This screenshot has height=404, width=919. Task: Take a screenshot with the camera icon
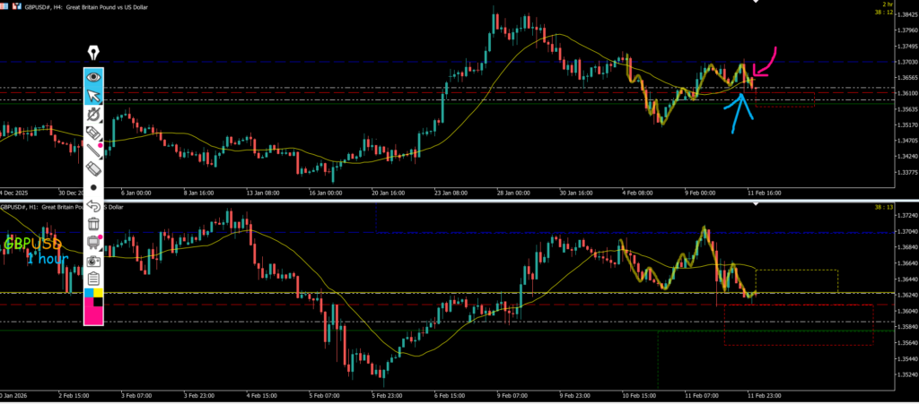(93, 261)
